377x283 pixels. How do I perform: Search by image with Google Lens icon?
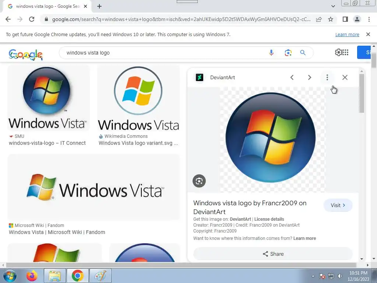(288, 52)
